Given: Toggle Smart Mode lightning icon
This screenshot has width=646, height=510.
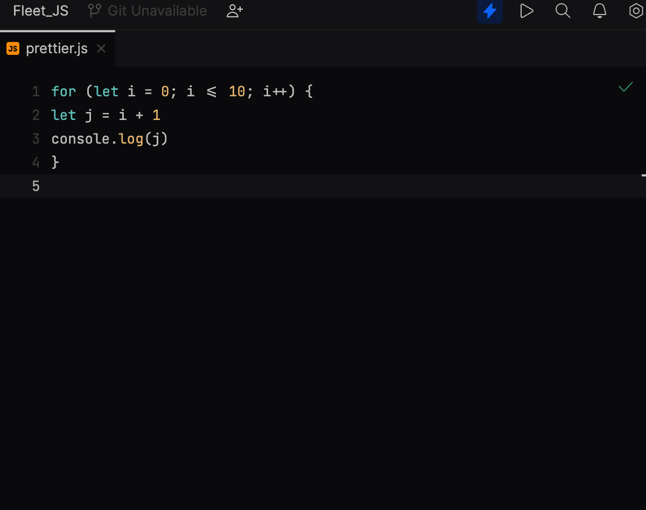Looking at the screenshot, I should pyautogui.click(x=489, y=11).
